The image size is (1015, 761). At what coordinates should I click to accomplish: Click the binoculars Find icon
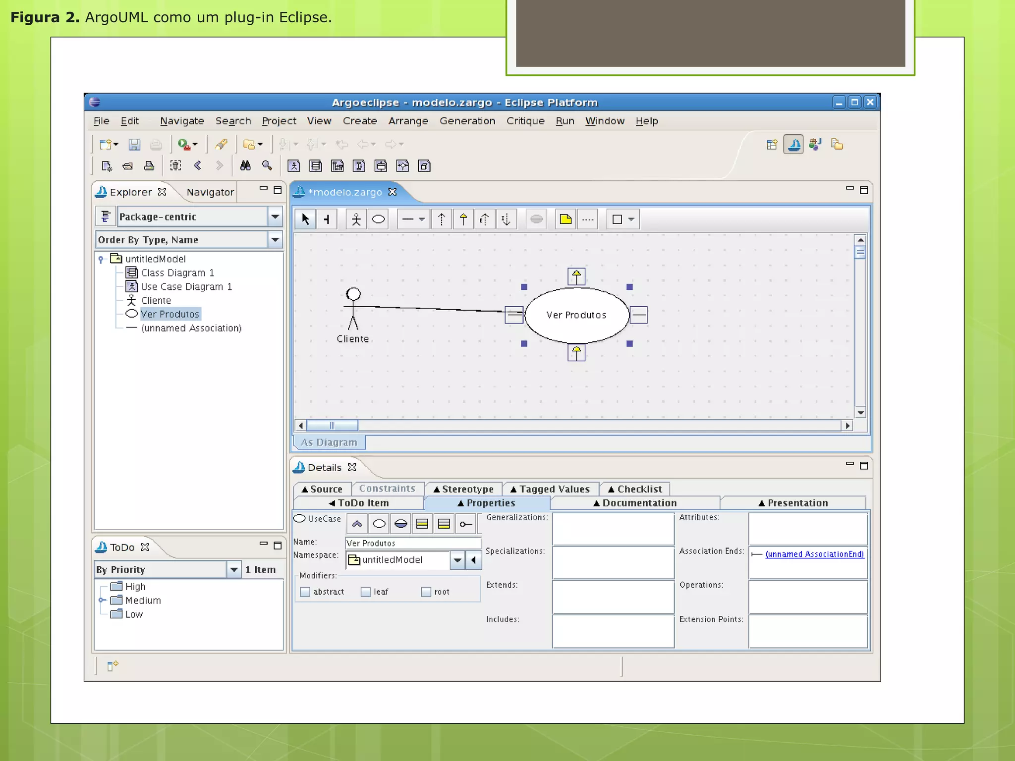point(245,166)
